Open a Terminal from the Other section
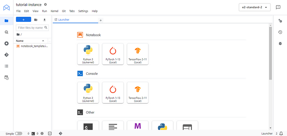The image size is (287, 136). tap(88, 126)
